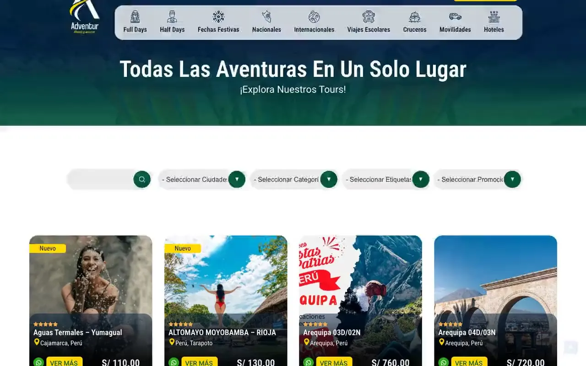
Task: Open the Seleccionar Promoción dropdown
Action: pos(477,179)
